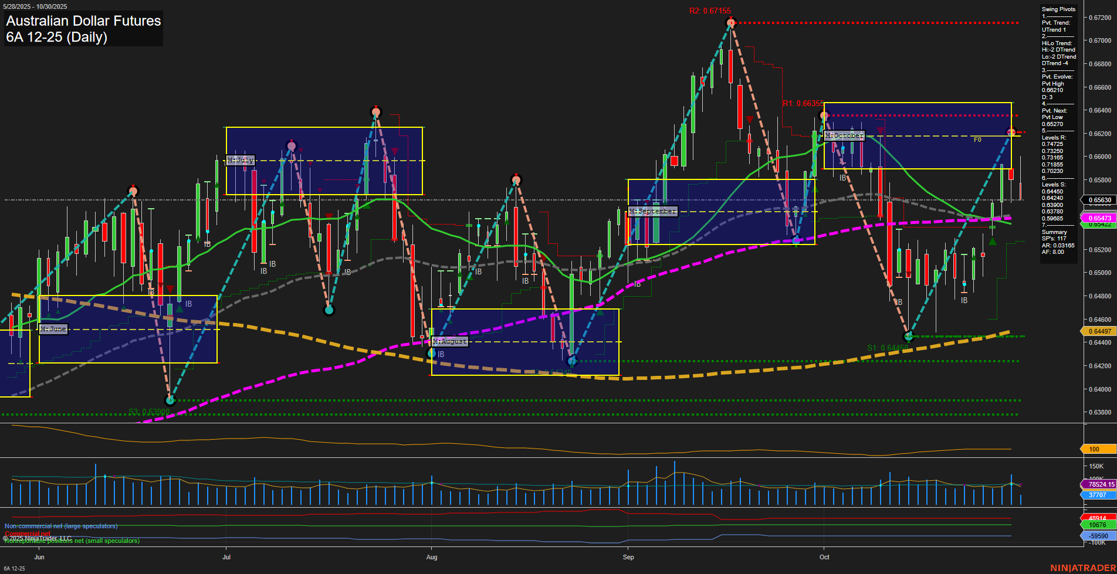
Task: Click the black 0.65630 last price marker
Action: click(1099, 200)
